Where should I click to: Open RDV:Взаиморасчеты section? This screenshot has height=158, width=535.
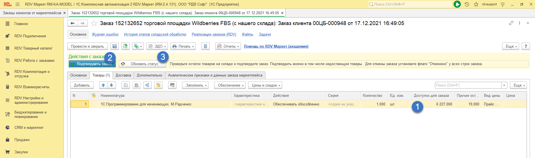[32, 87]
